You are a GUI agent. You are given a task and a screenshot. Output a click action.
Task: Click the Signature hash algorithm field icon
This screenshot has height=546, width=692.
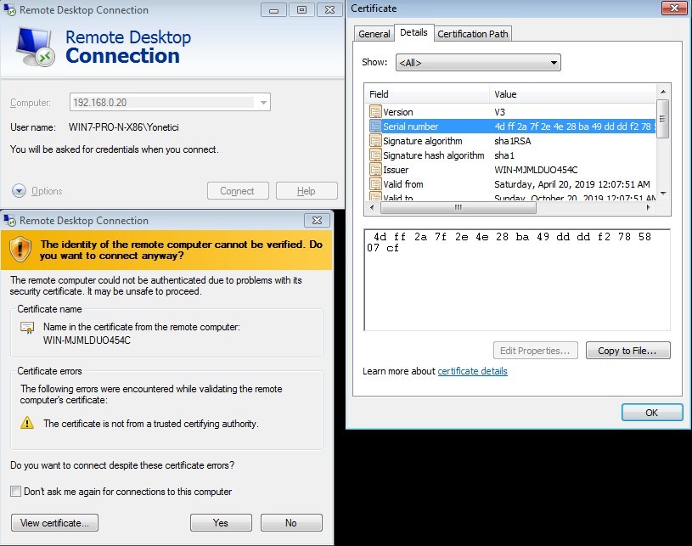click(x=375, y=155)
